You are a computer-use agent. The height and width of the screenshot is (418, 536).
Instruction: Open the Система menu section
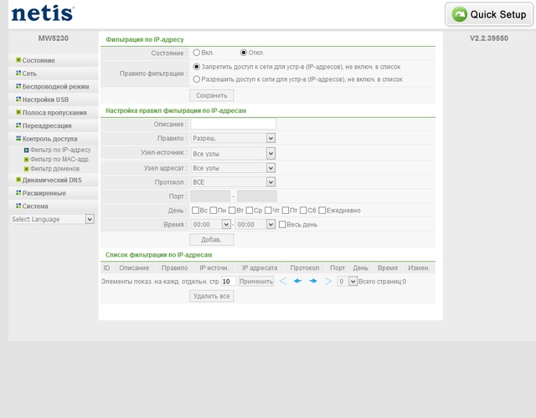tap(35, 206)
